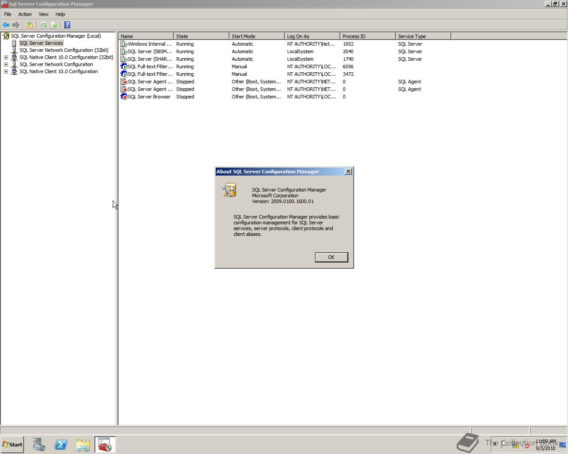The width and height of the screenshot is (568, 454).
Task: Click the About dialog application icon
Action: [x=229, y=190]
